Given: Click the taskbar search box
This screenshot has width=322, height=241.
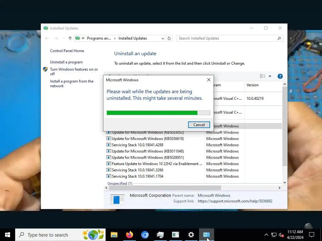Looking at the screenshot, I should click(60, 235).
